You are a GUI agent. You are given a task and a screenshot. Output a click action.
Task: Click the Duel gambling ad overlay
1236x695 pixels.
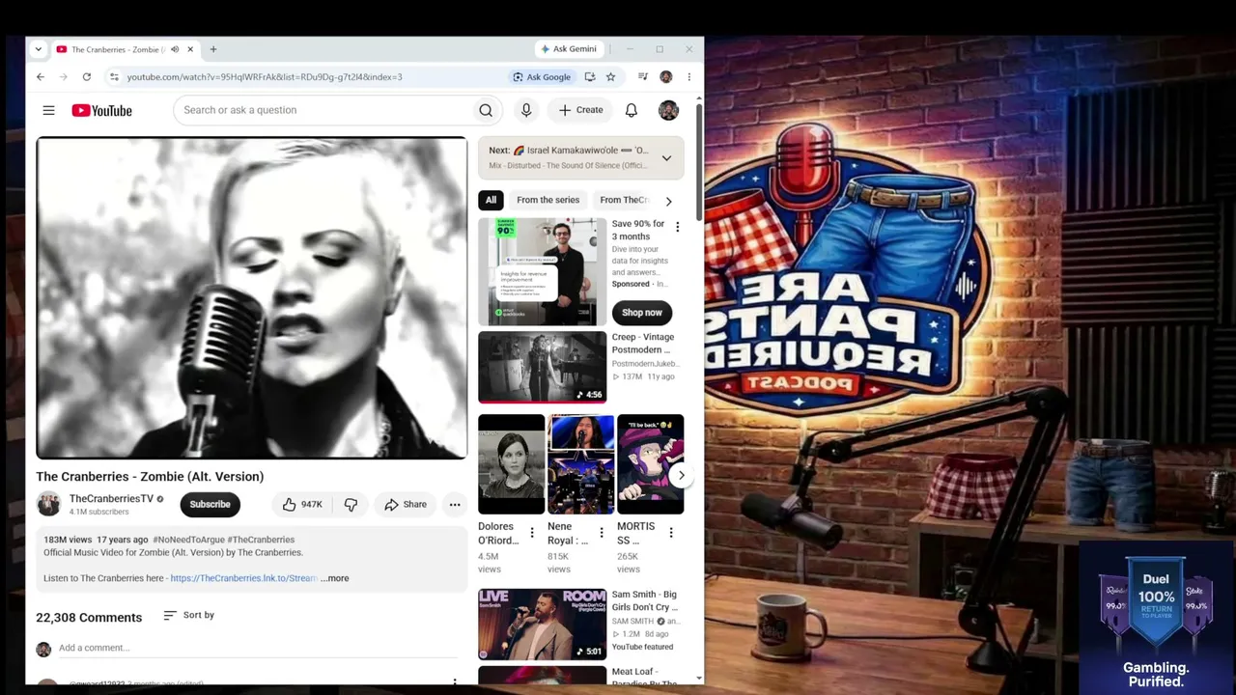pos(1156,618)
